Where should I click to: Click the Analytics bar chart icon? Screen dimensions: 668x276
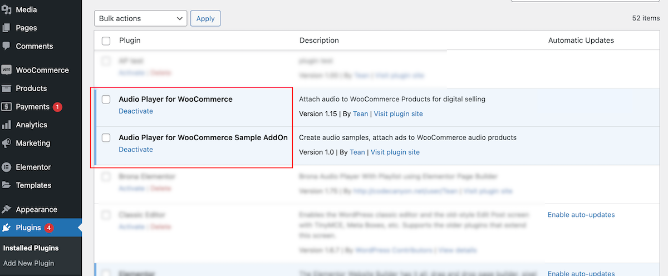(x=7, y=125)
